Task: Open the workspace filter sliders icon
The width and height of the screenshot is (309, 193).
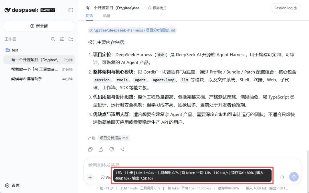Action: coord(62,39)
